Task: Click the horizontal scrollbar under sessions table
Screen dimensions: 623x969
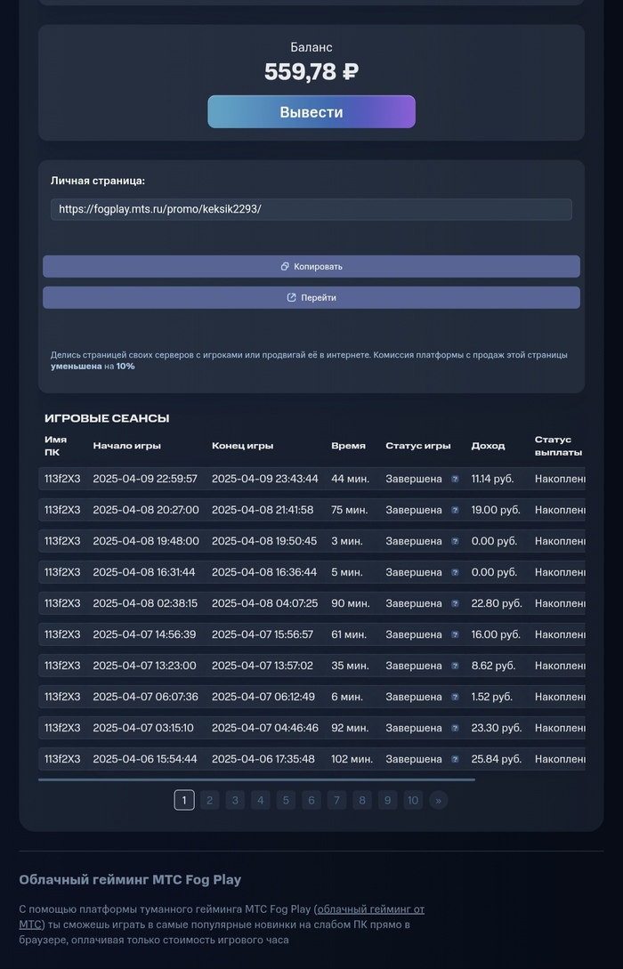Action: tap(256, 779)
